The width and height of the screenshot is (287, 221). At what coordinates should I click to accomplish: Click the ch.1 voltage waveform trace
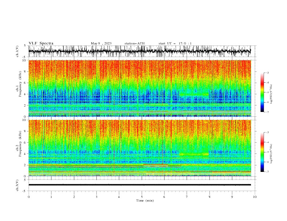coord(140,51)
